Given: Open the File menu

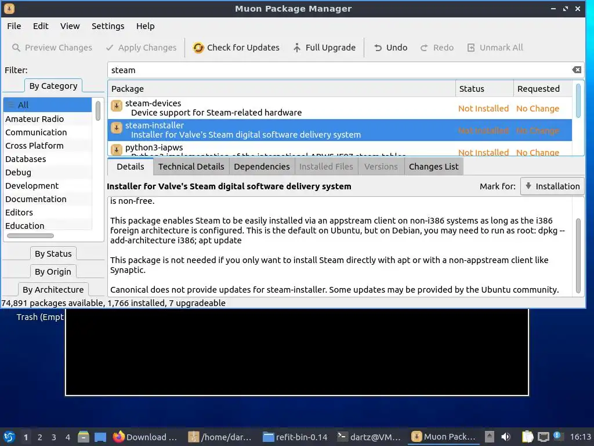Looking at the screenshot, I should 14,26.
